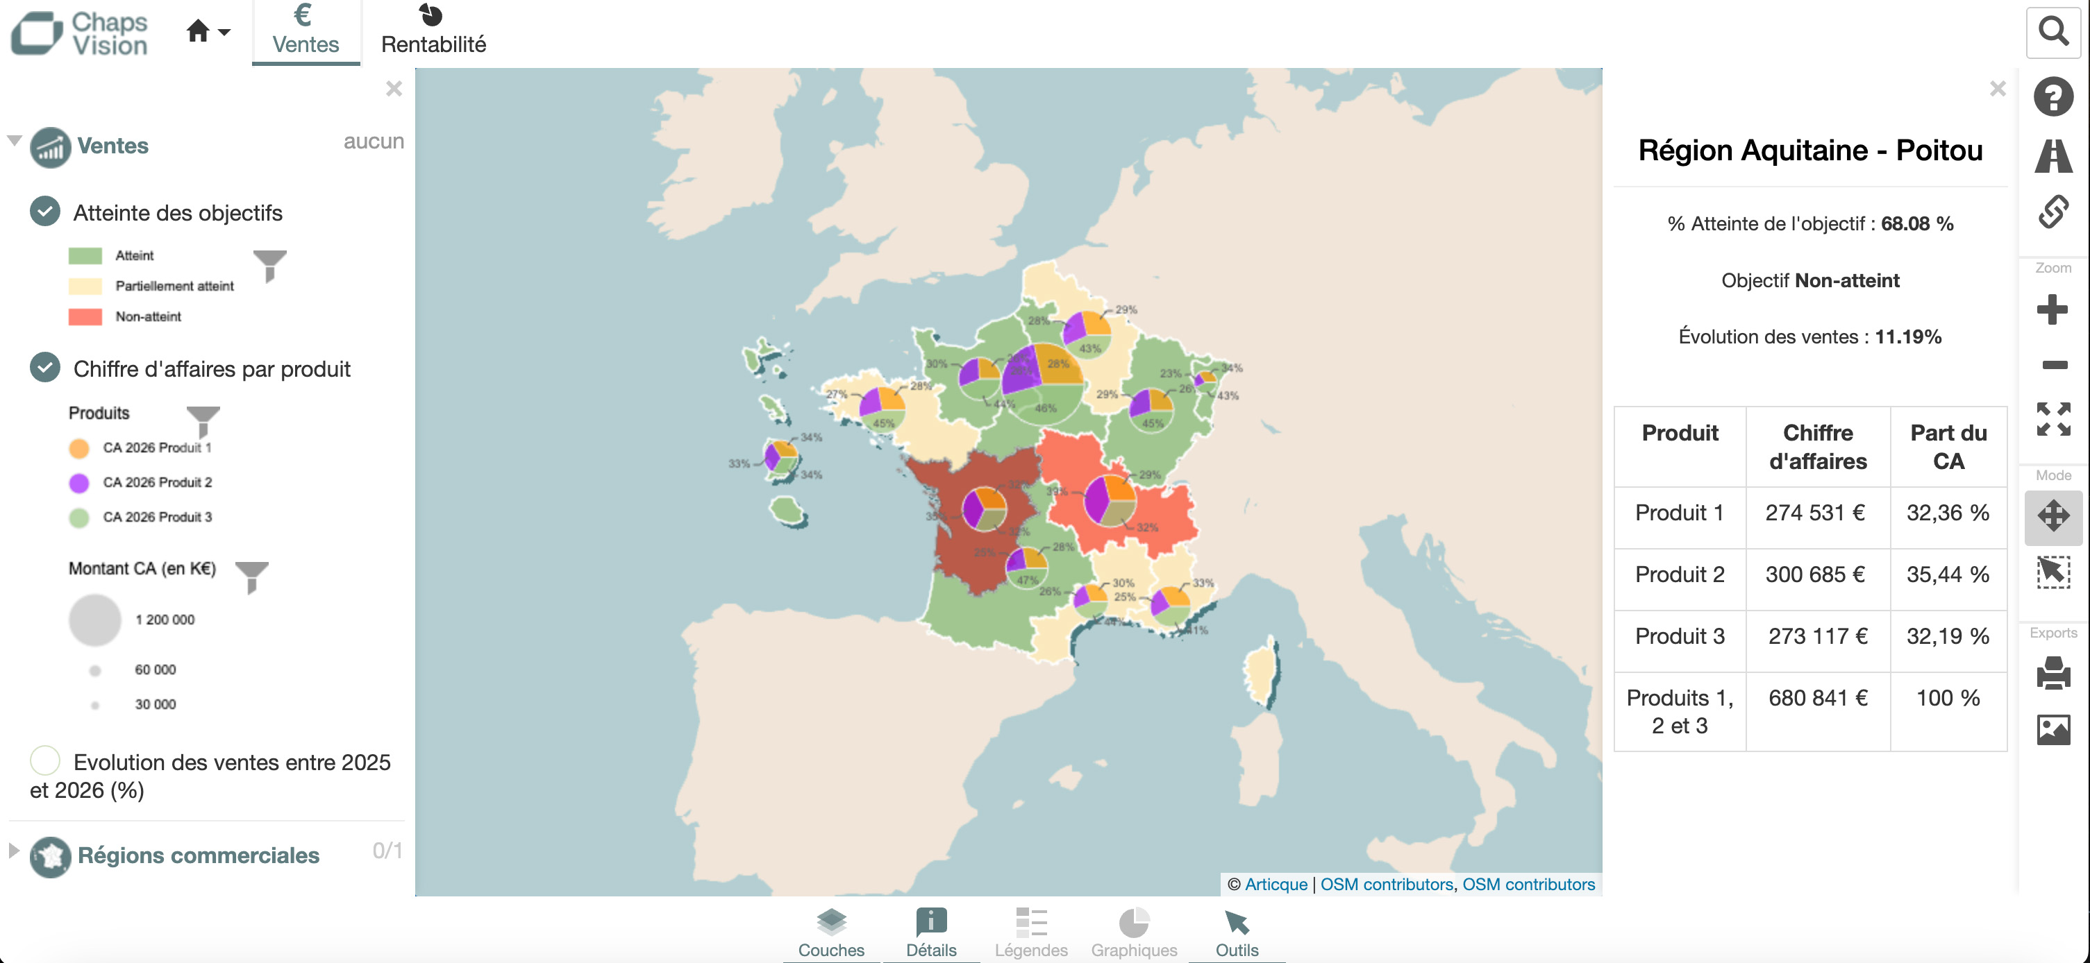
Task: Filter the Atteinte des objectifs legend
Action: (x=269, y=266)
